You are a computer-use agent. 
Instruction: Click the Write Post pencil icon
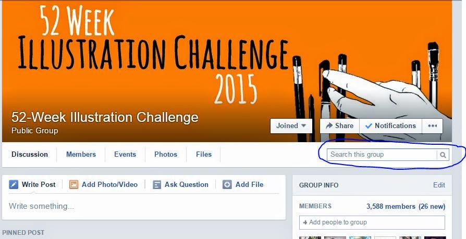coord(14,184)
